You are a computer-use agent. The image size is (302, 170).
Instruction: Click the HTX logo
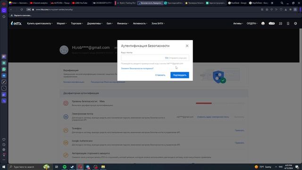16,24
